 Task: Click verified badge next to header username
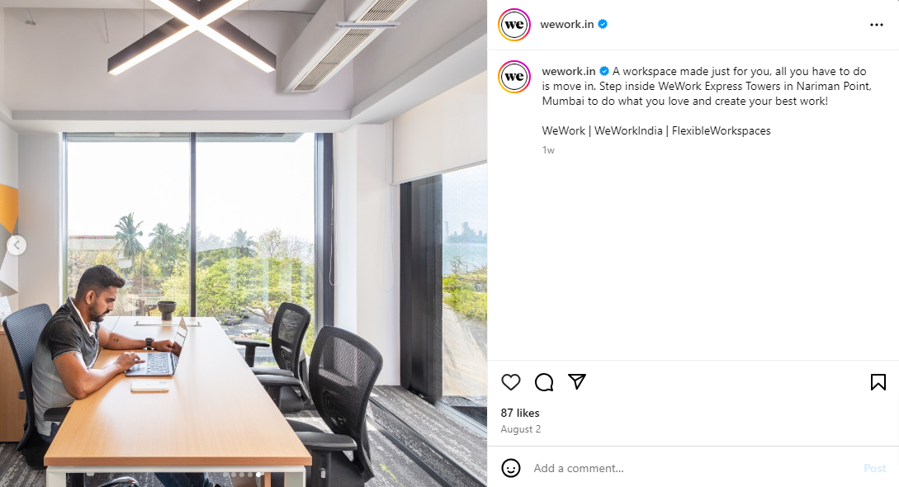(x=603, y=24)
